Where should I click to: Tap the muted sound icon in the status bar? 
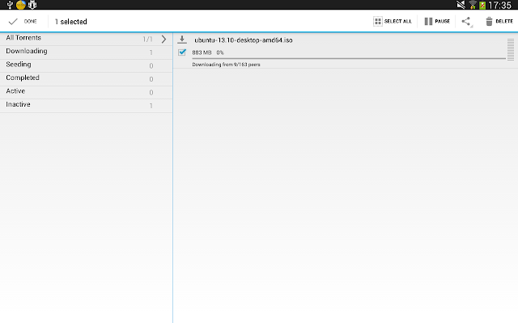pos(461,5)
